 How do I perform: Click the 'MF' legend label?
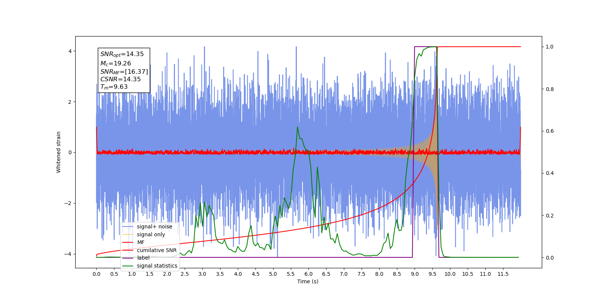click(141, 242)
